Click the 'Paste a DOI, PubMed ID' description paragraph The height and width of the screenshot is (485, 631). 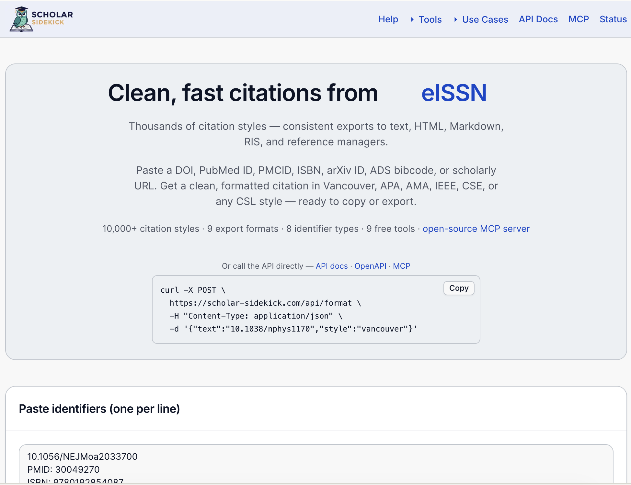[316, 186]
